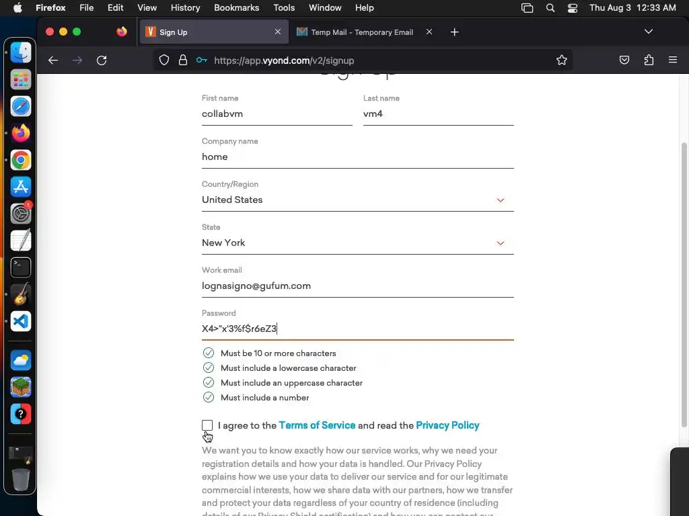
Task: Click the Work email field
Action: click(358, 286)
